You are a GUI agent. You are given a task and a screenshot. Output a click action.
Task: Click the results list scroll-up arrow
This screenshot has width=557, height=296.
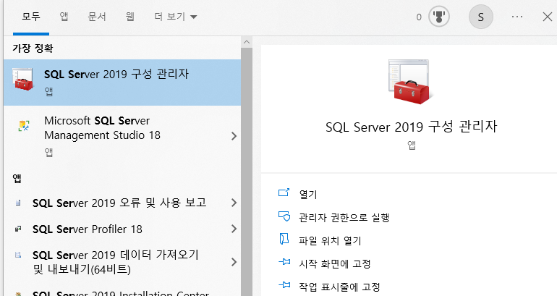(x=247, y=42)
